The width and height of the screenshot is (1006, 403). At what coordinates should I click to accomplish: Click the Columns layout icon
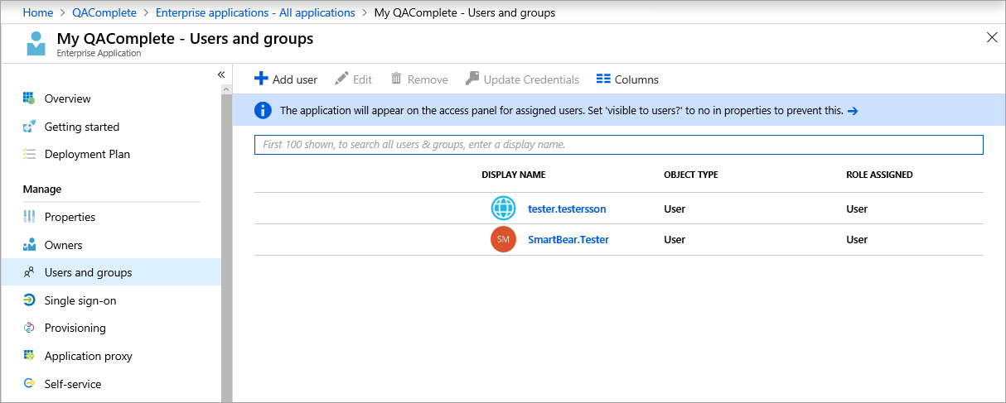point(603,79)
